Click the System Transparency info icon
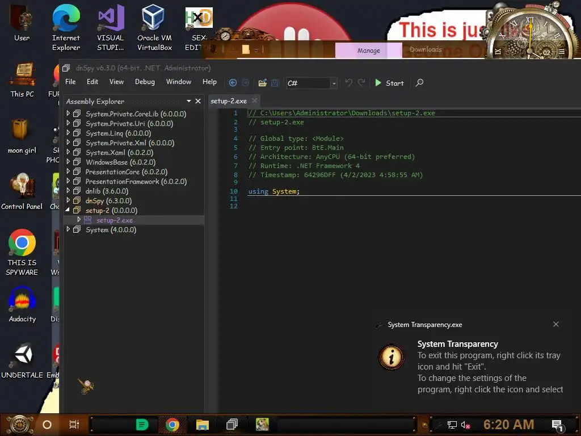This screenshot has width=581, height=436. coord(391,358)
